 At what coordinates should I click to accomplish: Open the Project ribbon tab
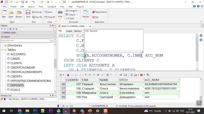[x=13, y=6]
